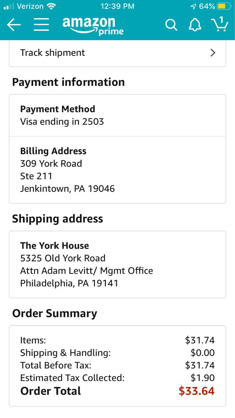Tap the Wi-Fi status icon
This screenshot has height=418, width=235.
51,6
